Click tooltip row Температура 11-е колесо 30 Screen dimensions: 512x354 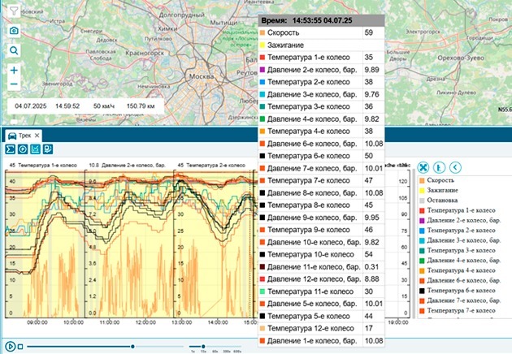coord(321,291)
